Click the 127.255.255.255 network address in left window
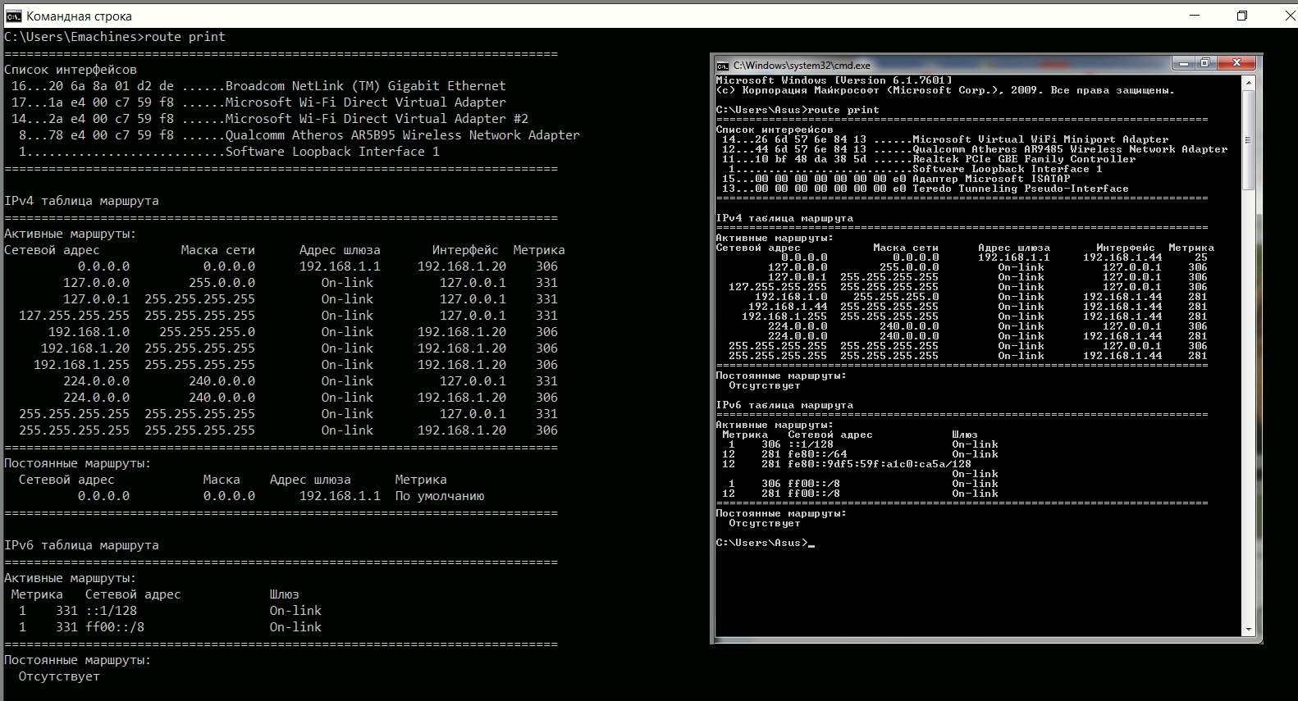This screenshot has height=701, width=1298. 74,316
